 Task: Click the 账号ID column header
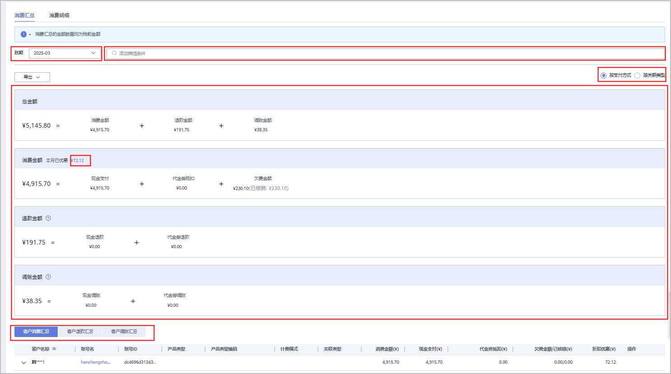point(131,349)
